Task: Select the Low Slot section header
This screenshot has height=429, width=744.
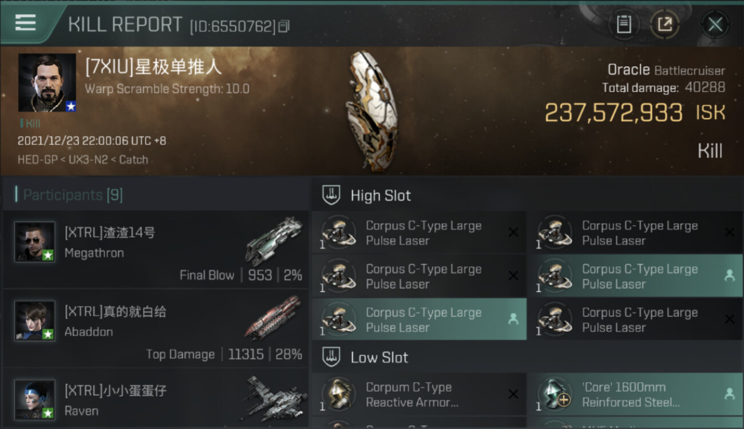Action: pos(379,358)
